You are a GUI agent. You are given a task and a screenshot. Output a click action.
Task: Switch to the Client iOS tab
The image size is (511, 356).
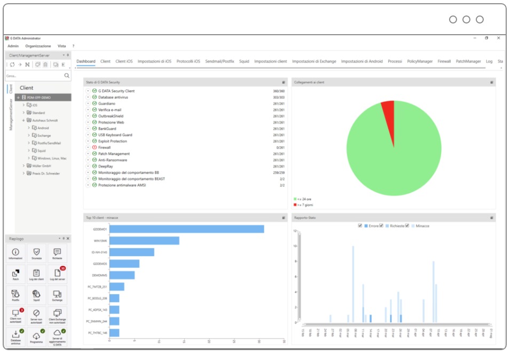pyautogui.click(x=124, y=61)
